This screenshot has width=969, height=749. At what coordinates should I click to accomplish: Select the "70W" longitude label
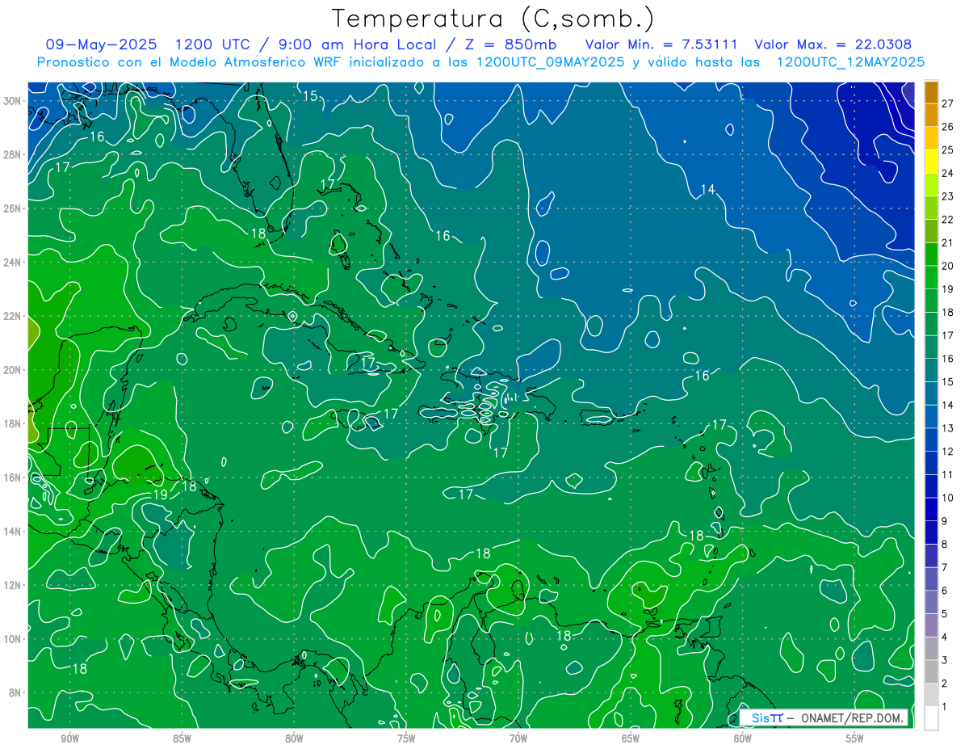pyautogui.click(x=518, y=738)
